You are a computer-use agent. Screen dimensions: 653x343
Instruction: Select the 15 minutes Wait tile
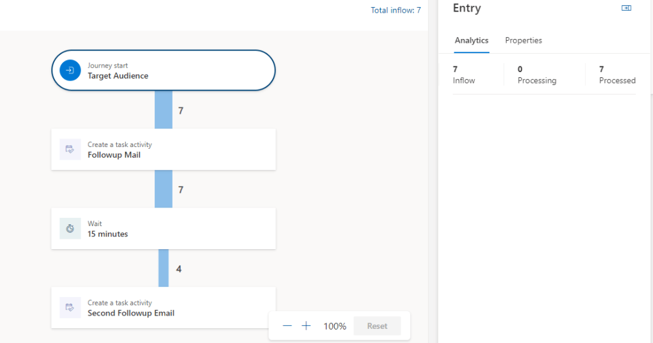(x=179, y=229)
